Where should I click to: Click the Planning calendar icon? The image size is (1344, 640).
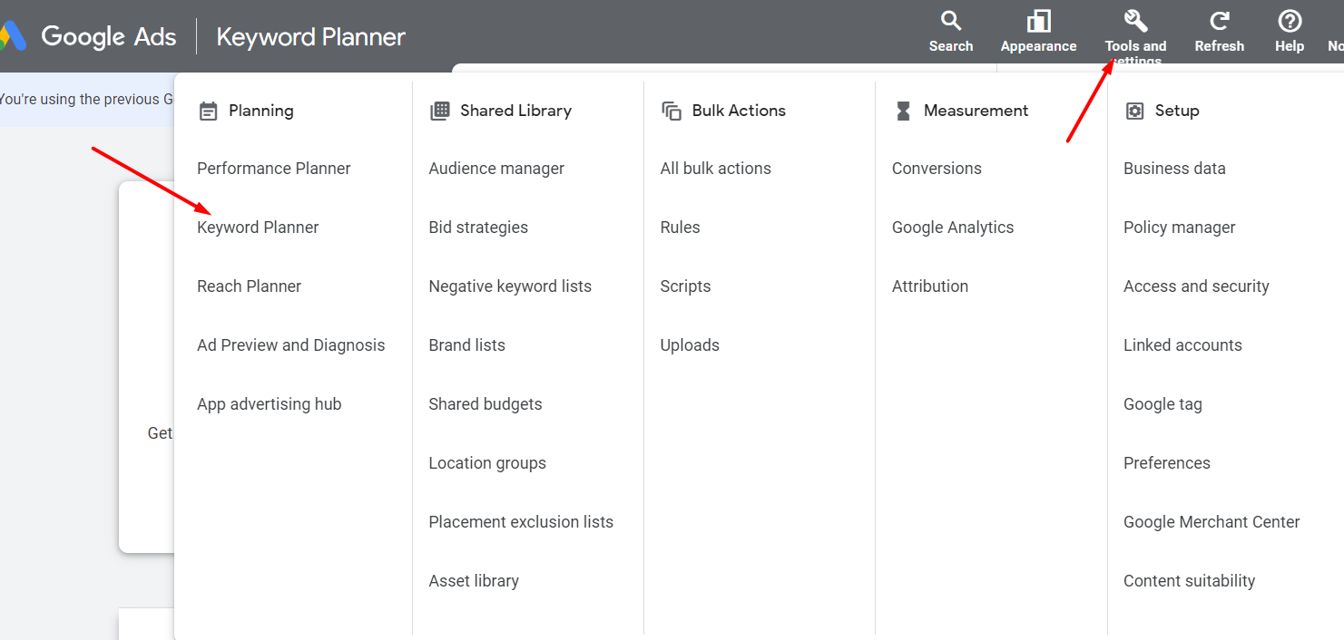209,111
